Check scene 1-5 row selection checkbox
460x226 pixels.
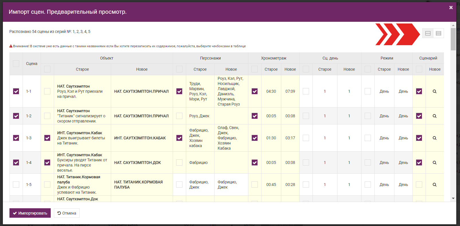tap(16, 185)
